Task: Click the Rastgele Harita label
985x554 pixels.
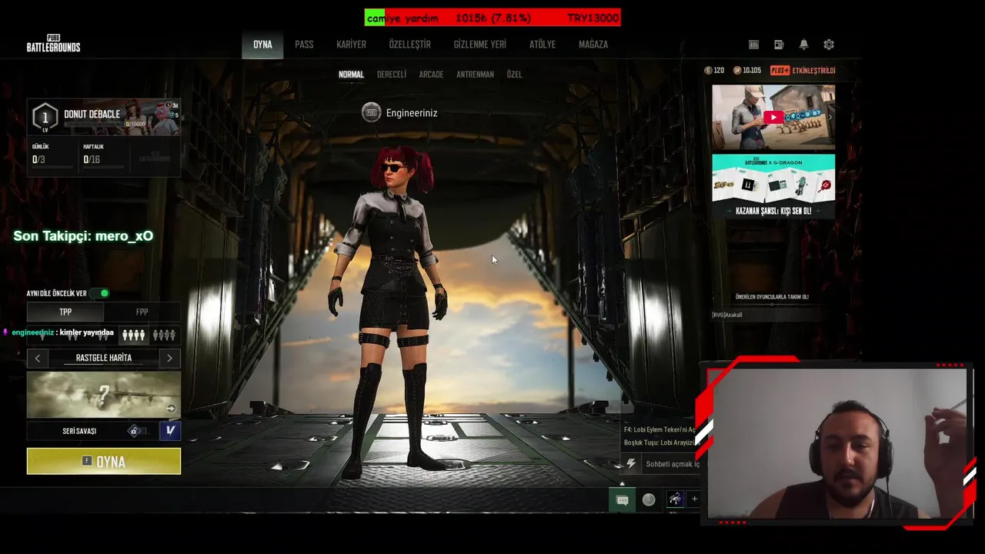Action: pyautogui.click(x=104, y=358)
